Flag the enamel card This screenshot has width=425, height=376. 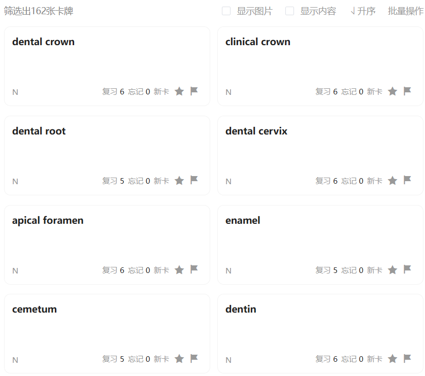pyautogui.click(x=407, y=269)
